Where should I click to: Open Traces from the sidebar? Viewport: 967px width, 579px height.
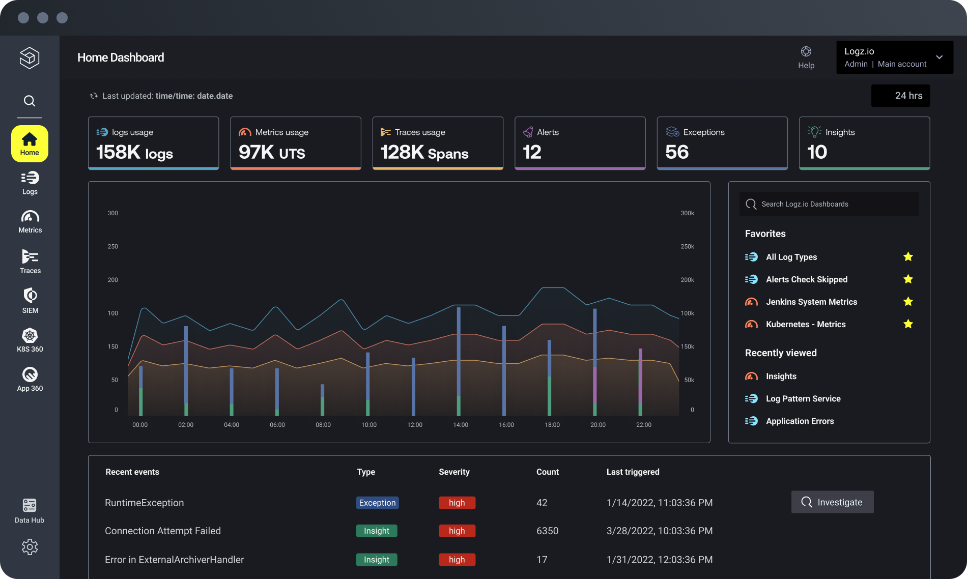point(30,262)
